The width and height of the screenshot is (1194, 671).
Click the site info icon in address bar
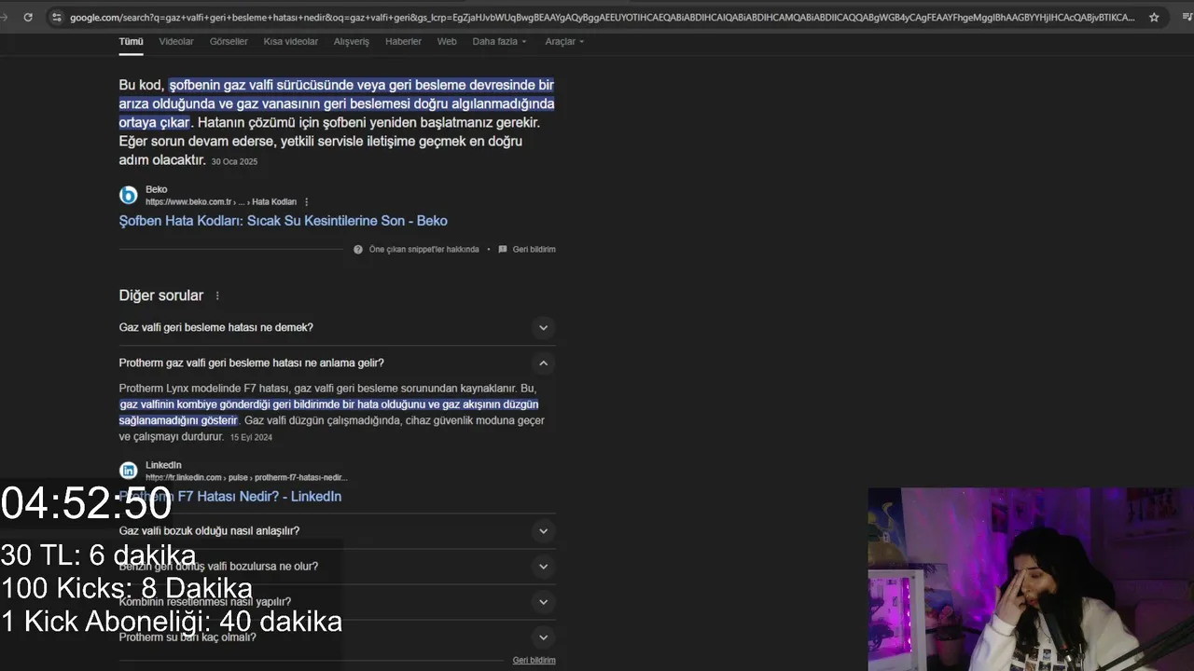[57, 17]
